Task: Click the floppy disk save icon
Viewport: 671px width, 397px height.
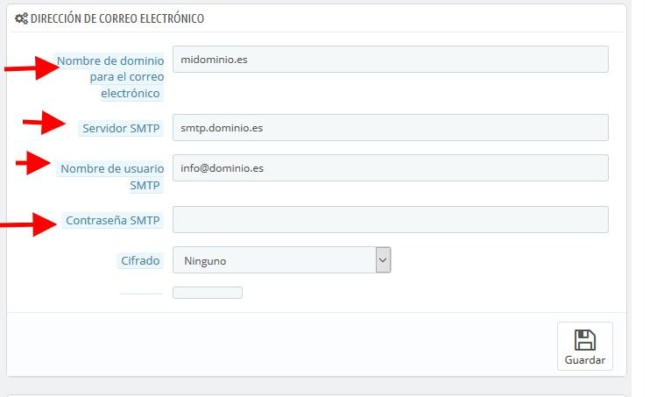Action: (584, 340)
